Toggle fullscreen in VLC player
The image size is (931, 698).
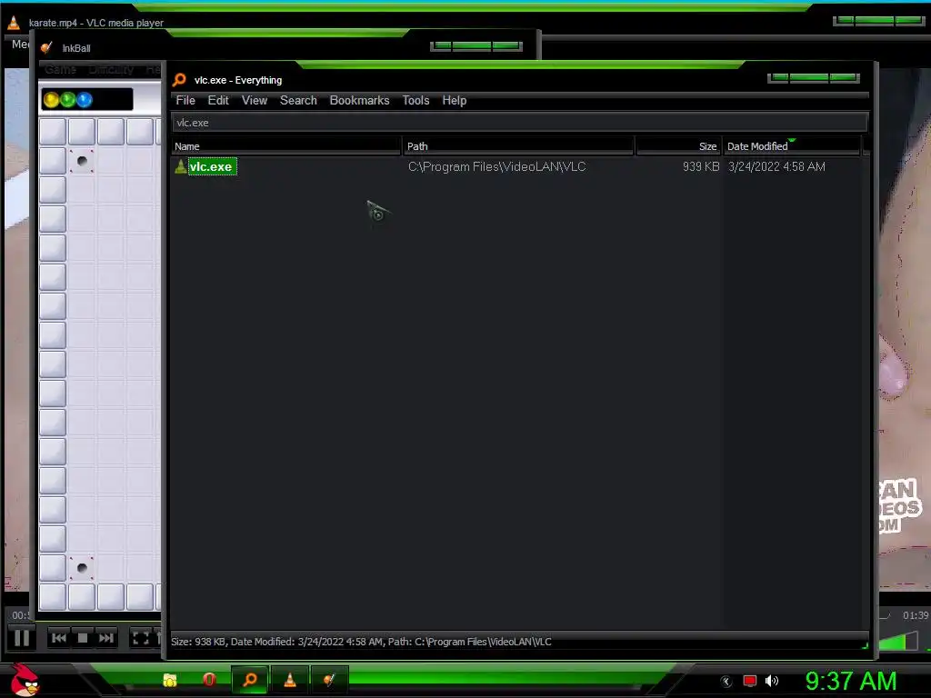coord(141,638)
